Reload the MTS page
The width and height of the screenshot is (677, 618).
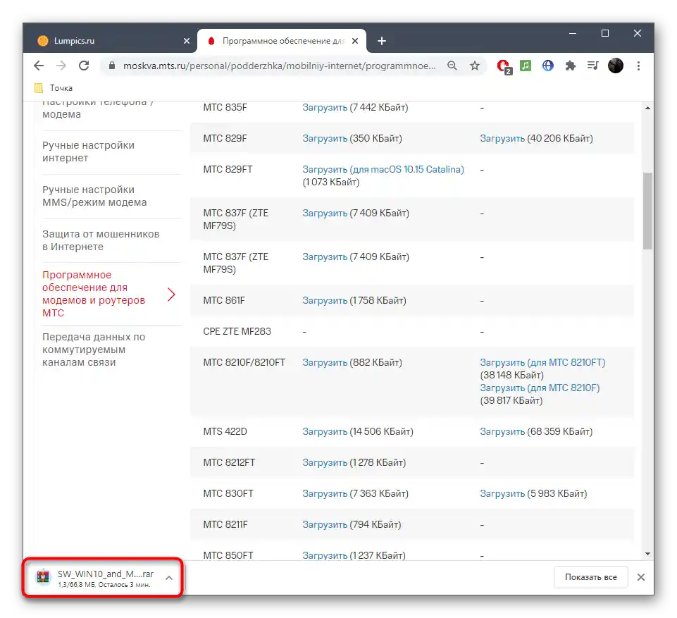(x=84, y=66)
